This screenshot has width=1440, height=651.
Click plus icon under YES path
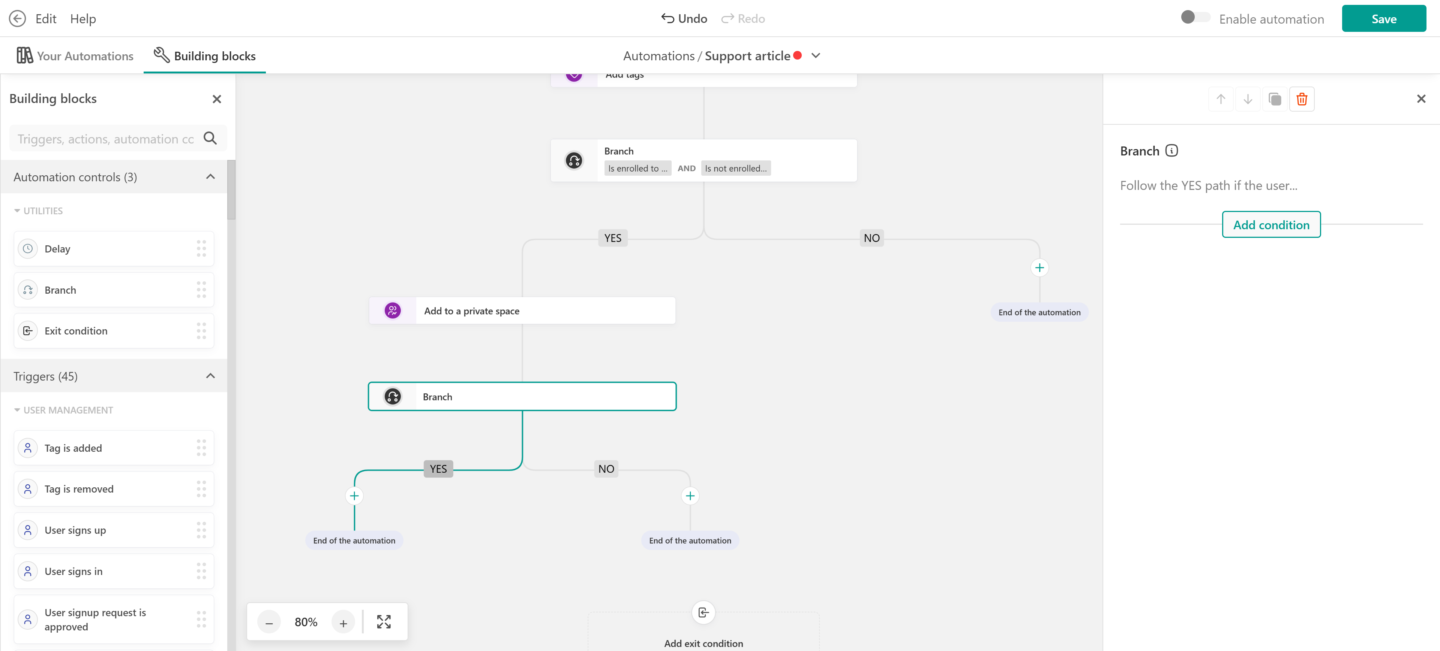tap(354, 496)
